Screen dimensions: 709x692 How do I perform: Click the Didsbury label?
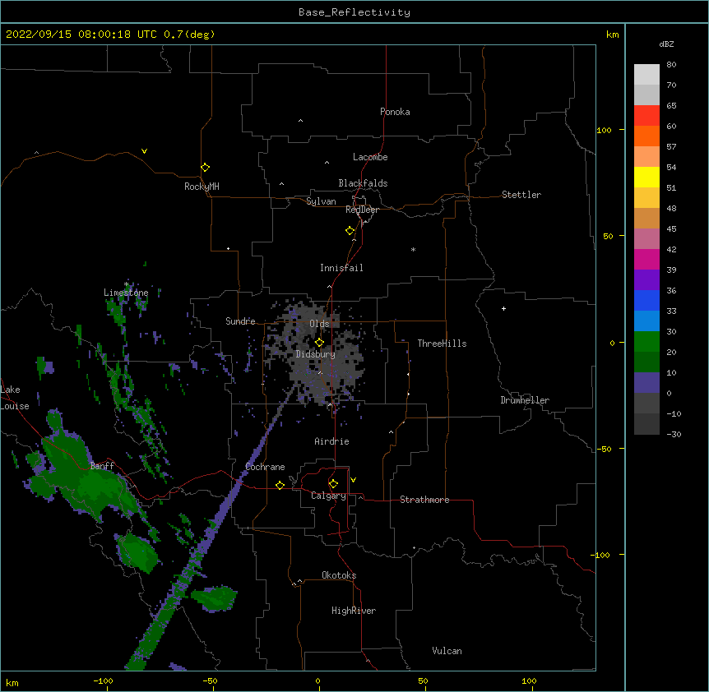316,354
